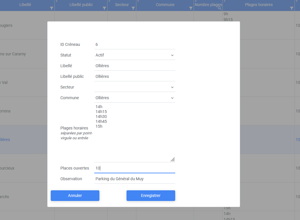
Task: Click into the Libellé public input field
Action: tap(135, 76)
